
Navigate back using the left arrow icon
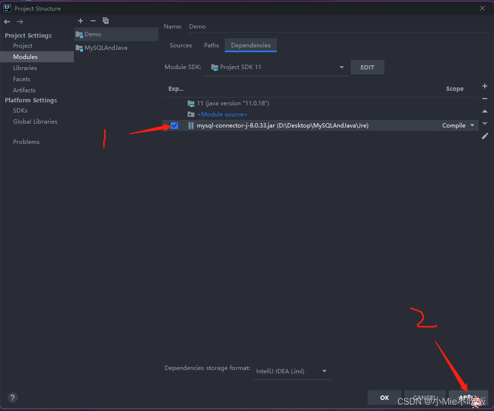[7, 21]
